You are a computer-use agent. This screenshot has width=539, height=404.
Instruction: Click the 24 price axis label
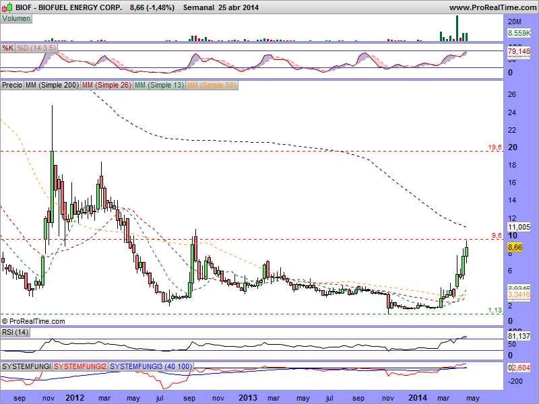(512, 112)
